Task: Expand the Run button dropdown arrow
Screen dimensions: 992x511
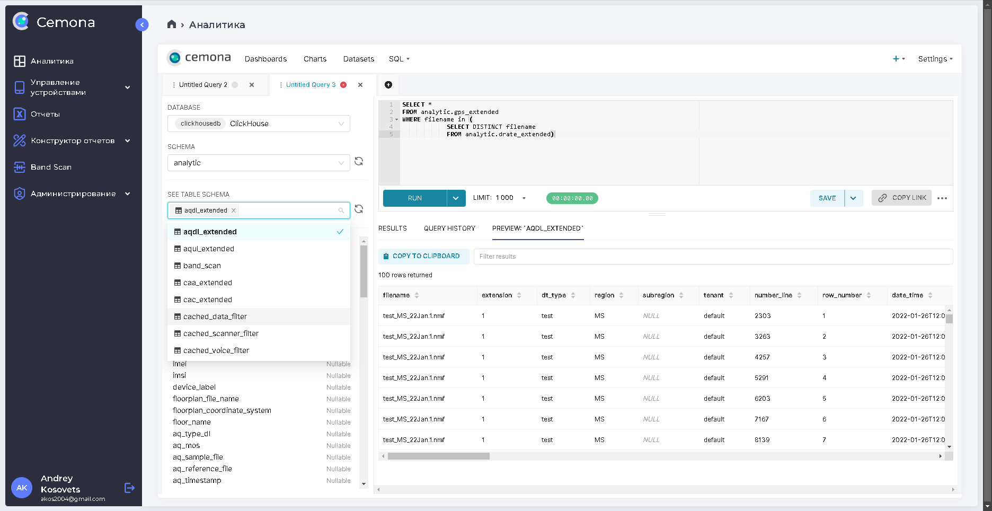Action: (456, 198)
